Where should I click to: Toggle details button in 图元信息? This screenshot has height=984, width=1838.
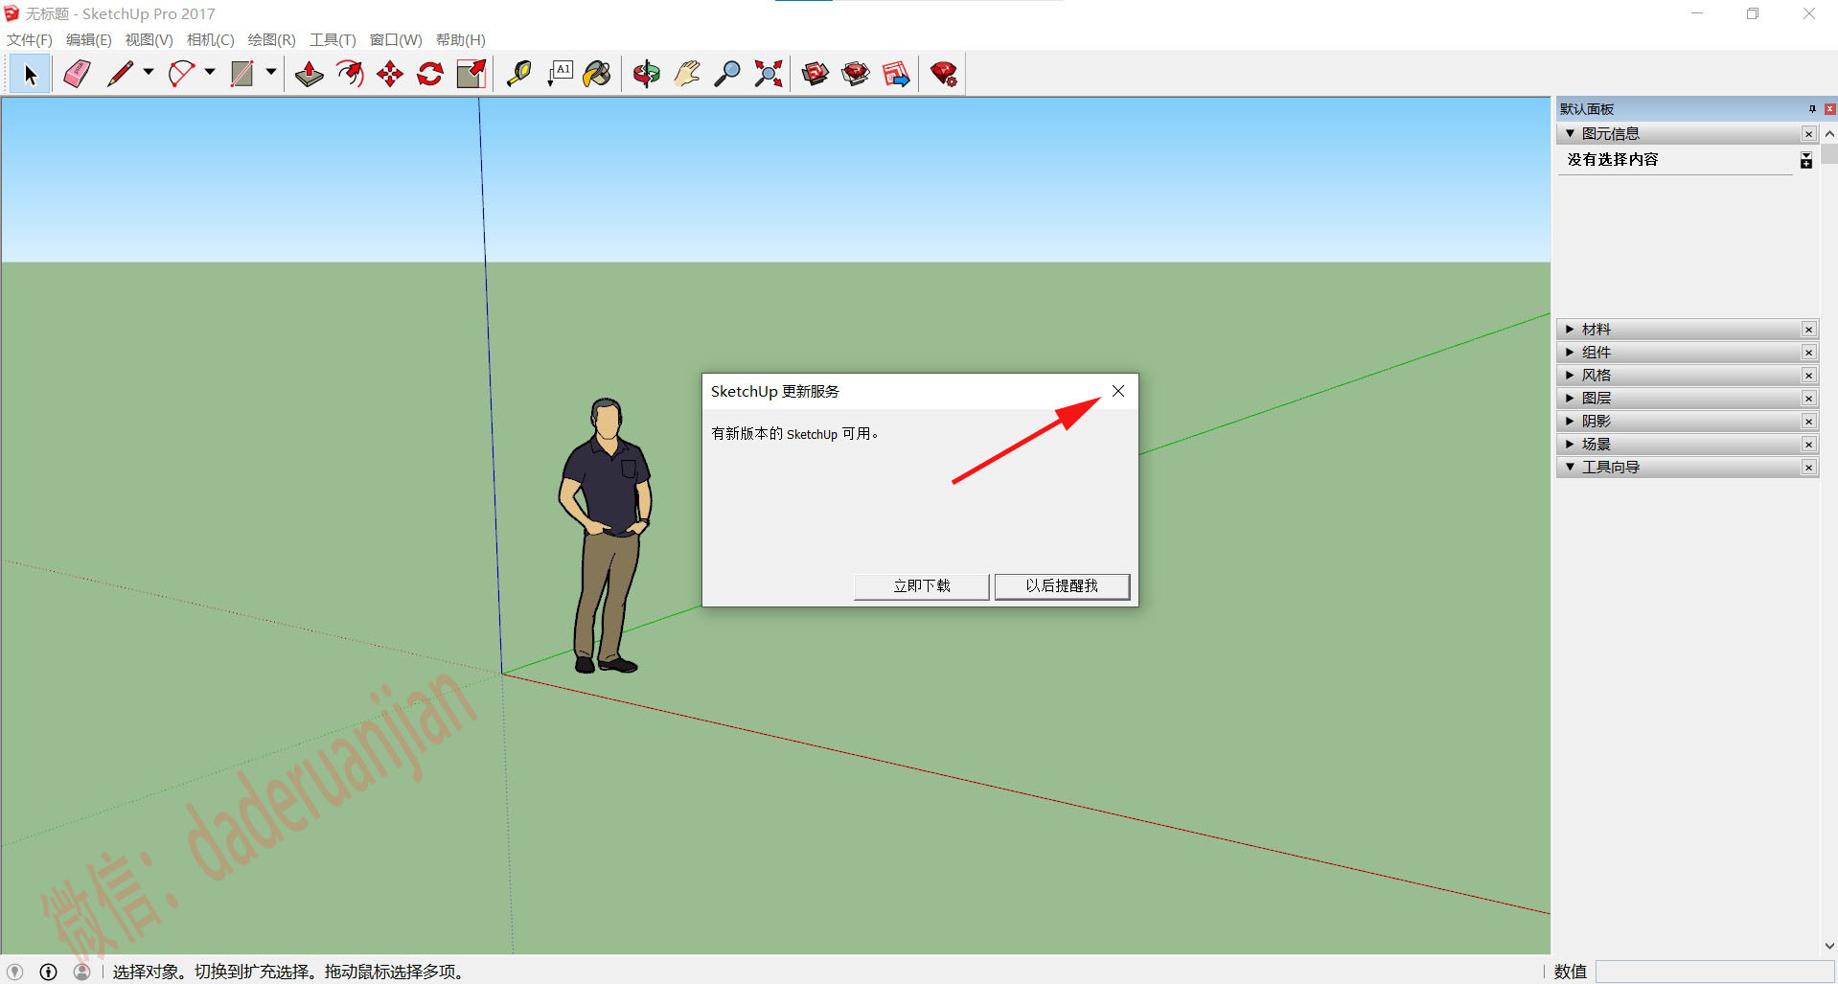tap(1805, 160)
